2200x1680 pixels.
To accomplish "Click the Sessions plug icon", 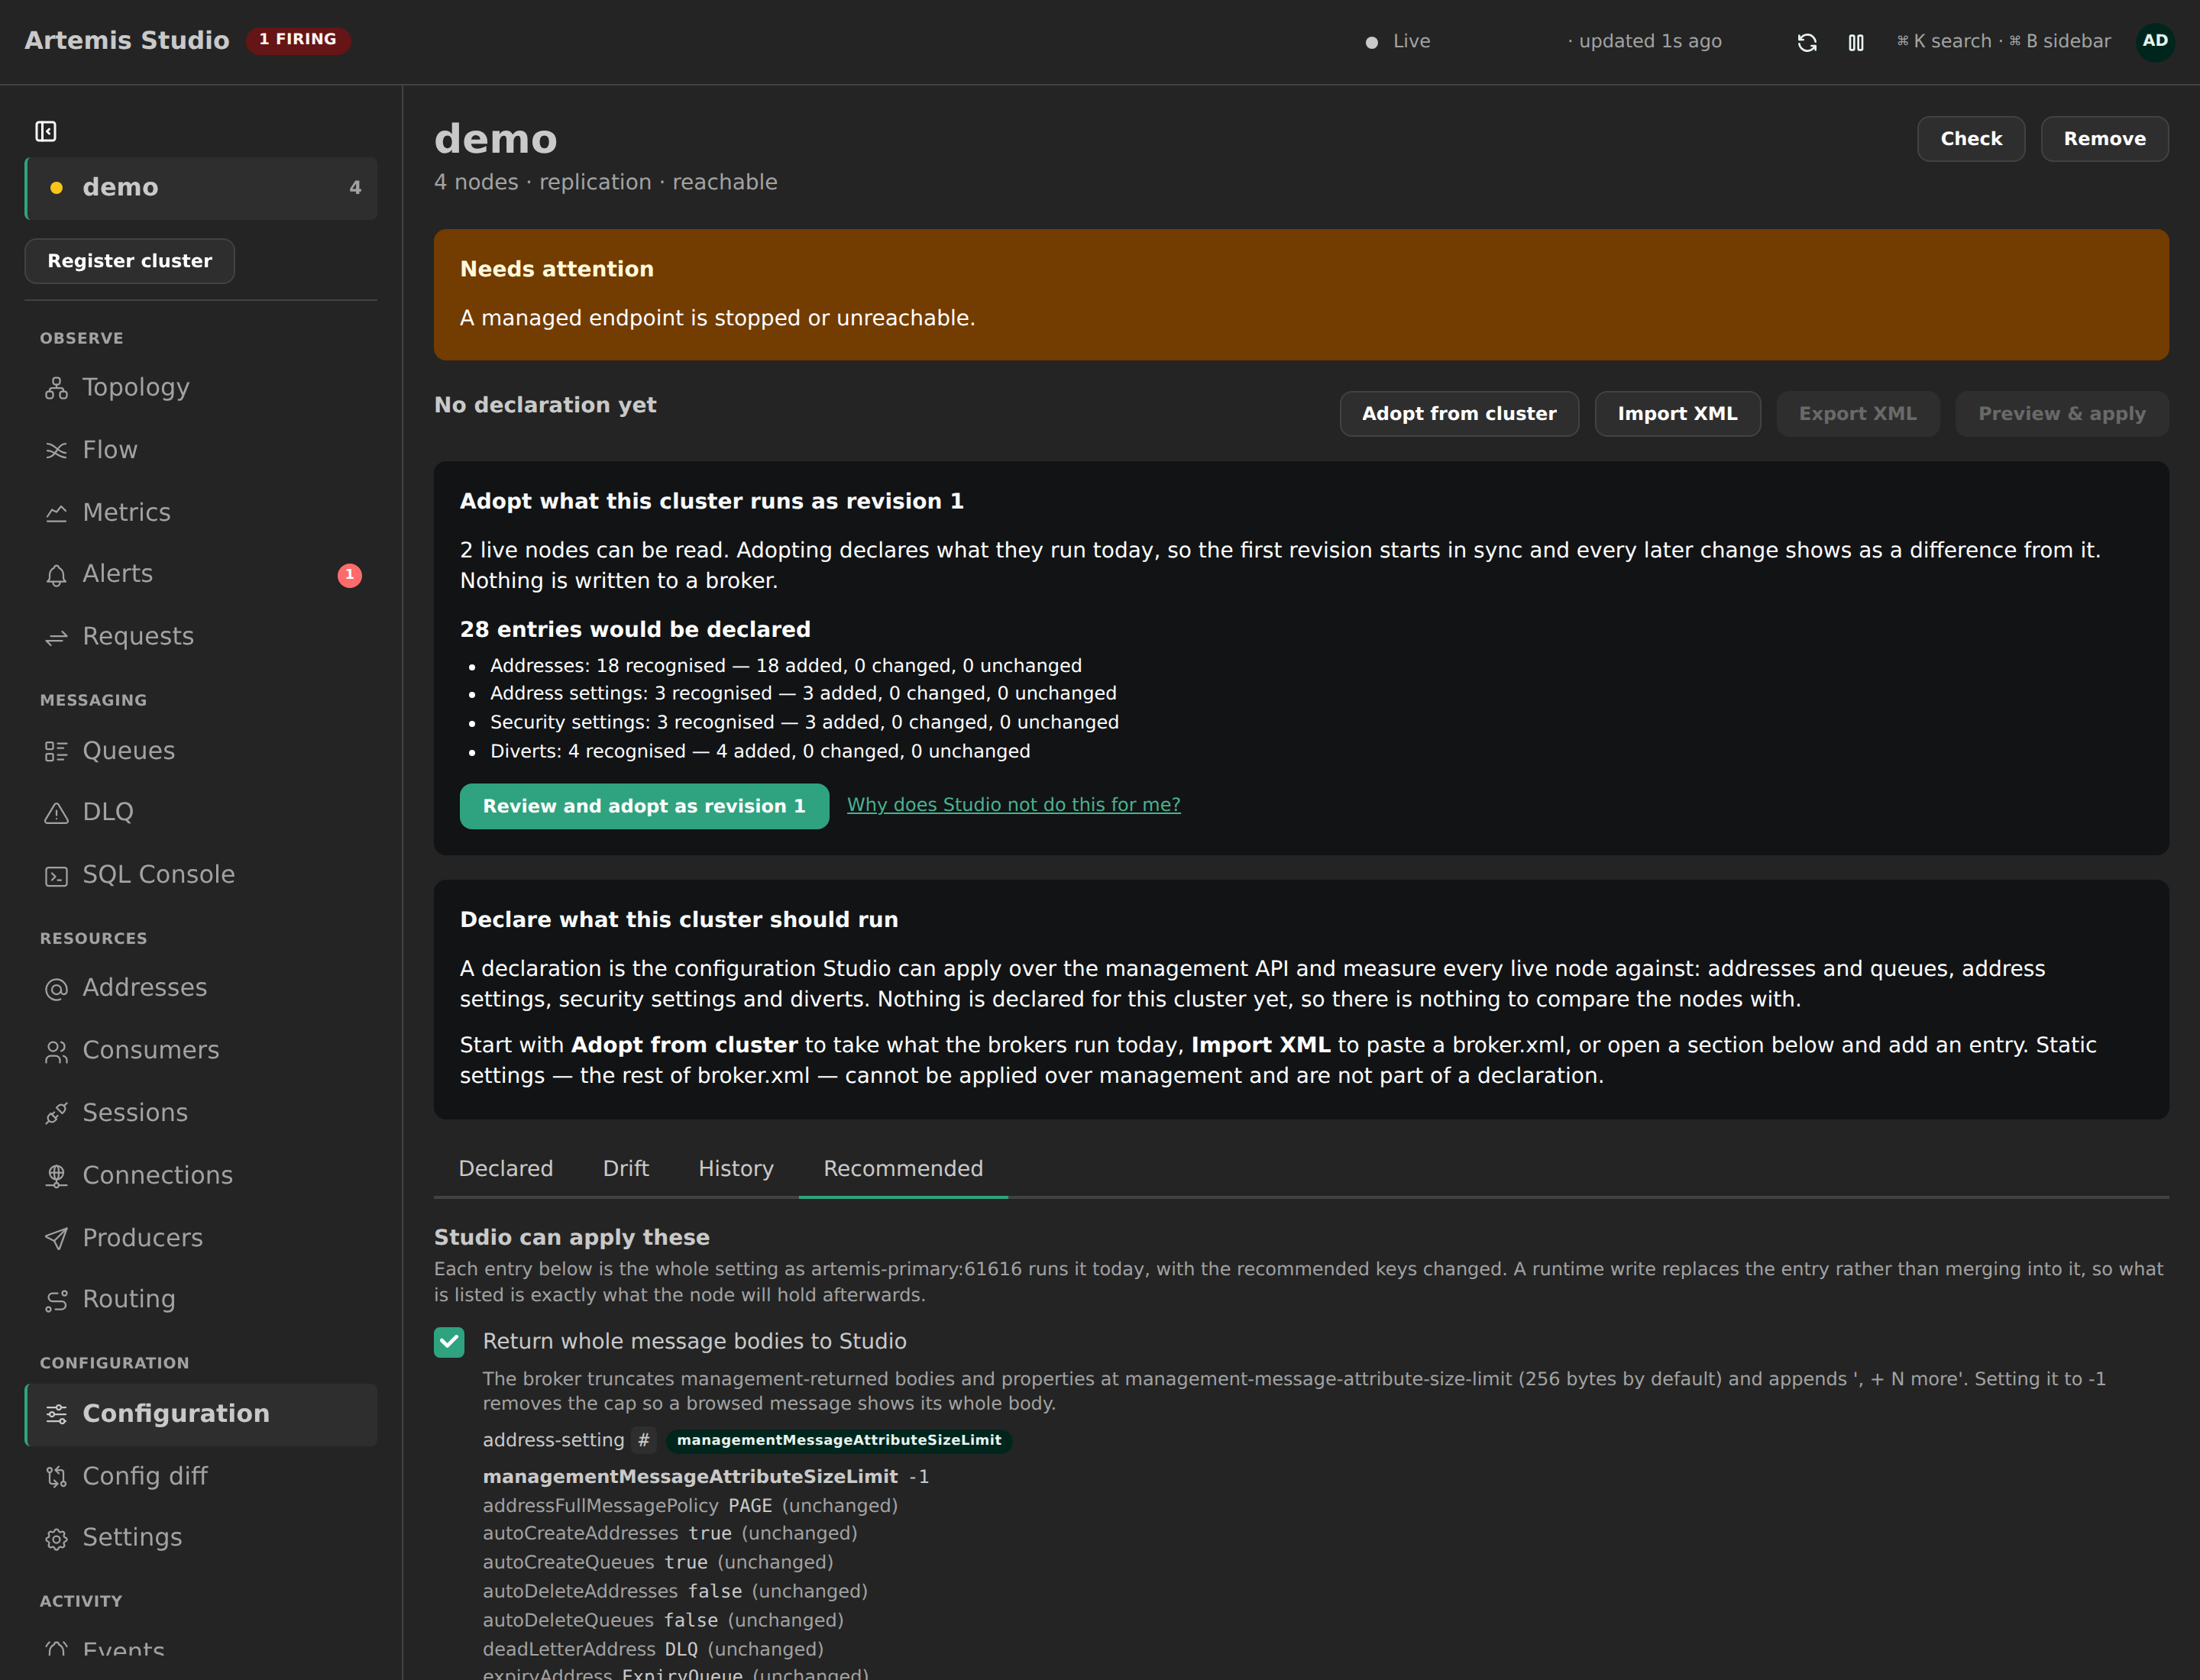I will pyautogui.click(x=56, y=1113).
